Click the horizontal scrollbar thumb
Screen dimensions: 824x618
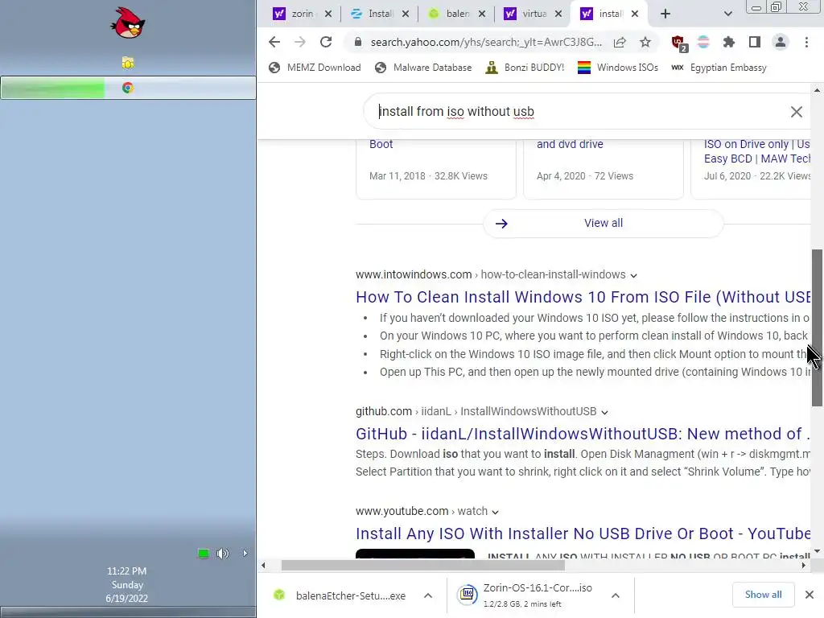click(423, 566)
